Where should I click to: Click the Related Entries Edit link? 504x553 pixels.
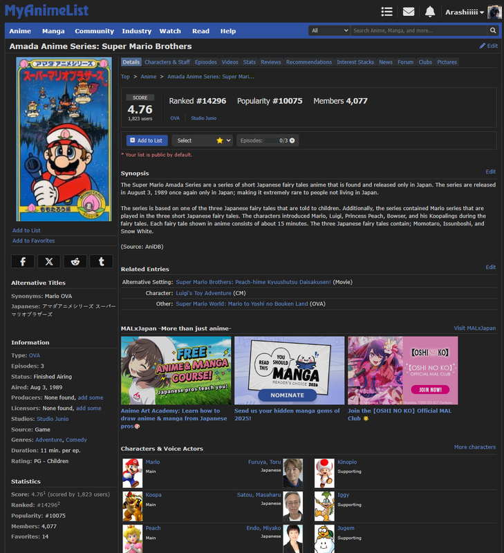pos(491,267)
